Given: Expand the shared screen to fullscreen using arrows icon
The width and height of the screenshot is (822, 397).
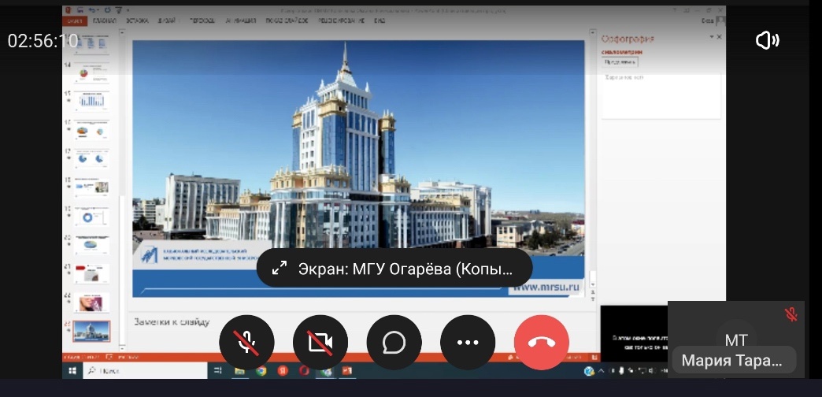Looking at the screenshot, I should (x=279, y=269).
